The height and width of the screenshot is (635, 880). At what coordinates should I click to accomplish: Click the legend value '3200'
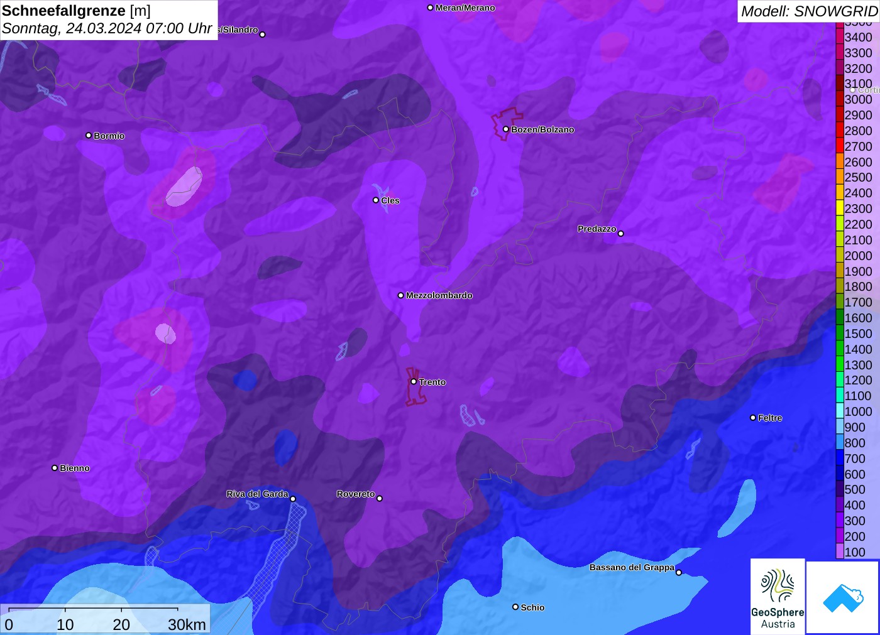tap(858, 68)
